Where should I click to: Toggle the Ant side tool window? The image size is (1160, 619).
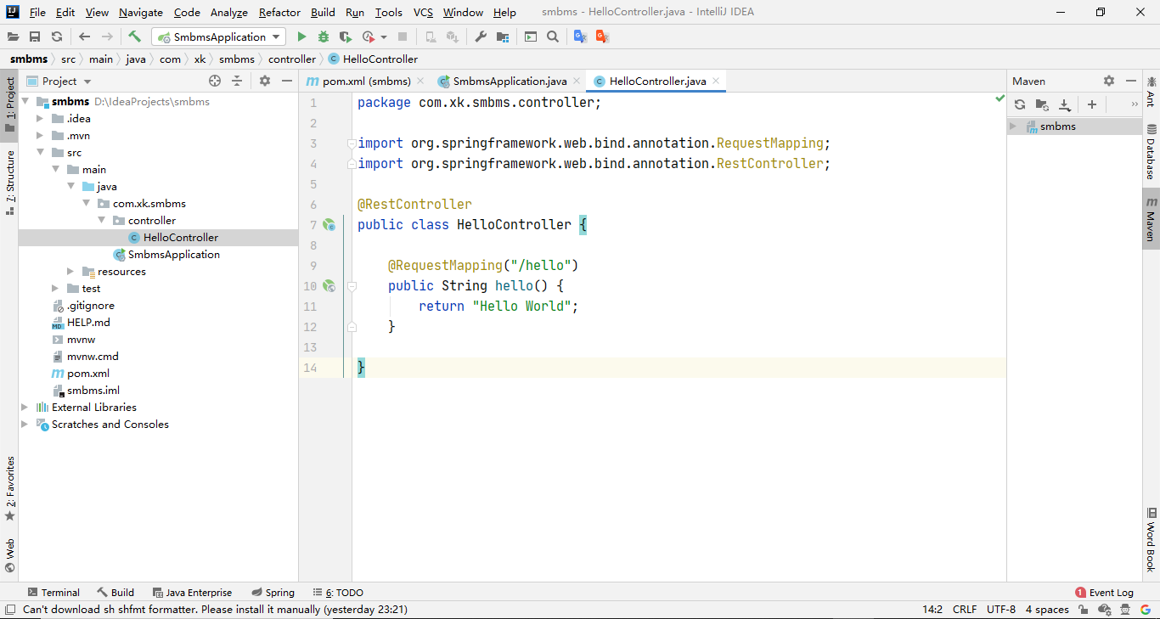[1151, 91]
